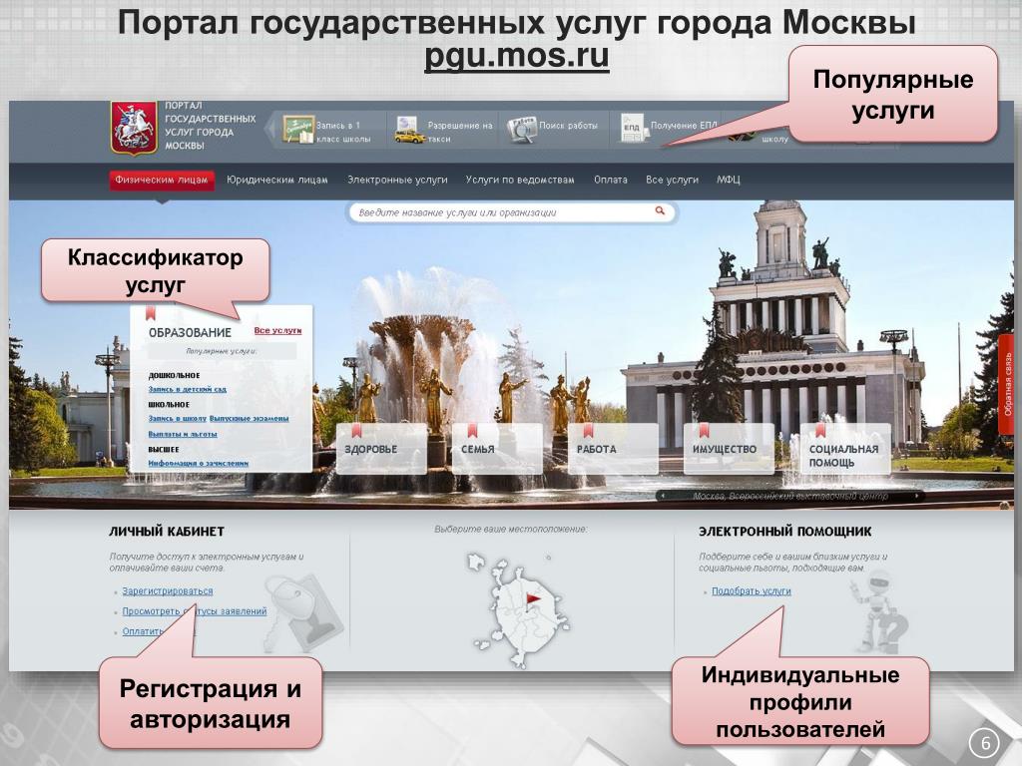Click the Moscow coat of arms logo
Image resolution: width=1022 pixels, height=766 pixels.
pos(132,128)
